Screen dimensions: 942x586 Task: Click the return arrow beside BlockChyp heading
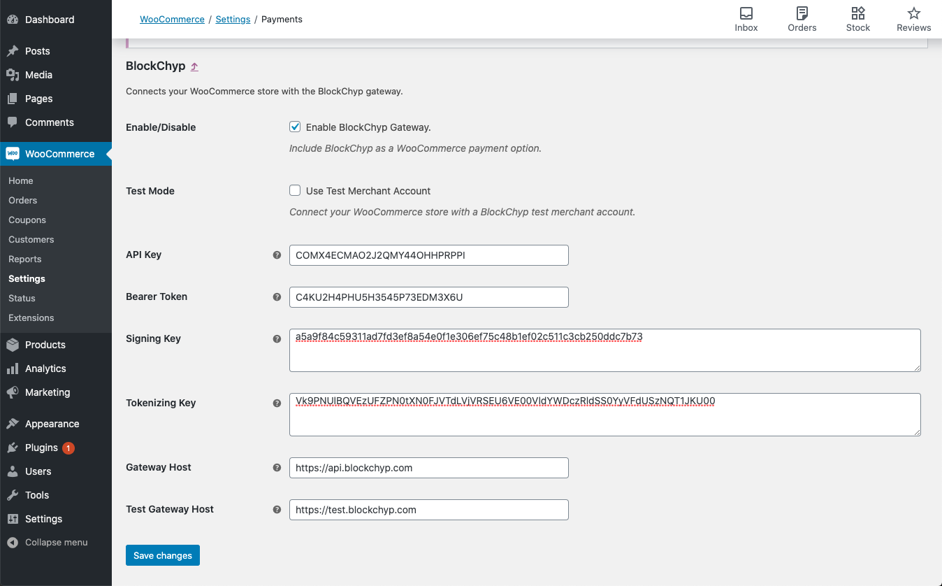pos(194,66)
